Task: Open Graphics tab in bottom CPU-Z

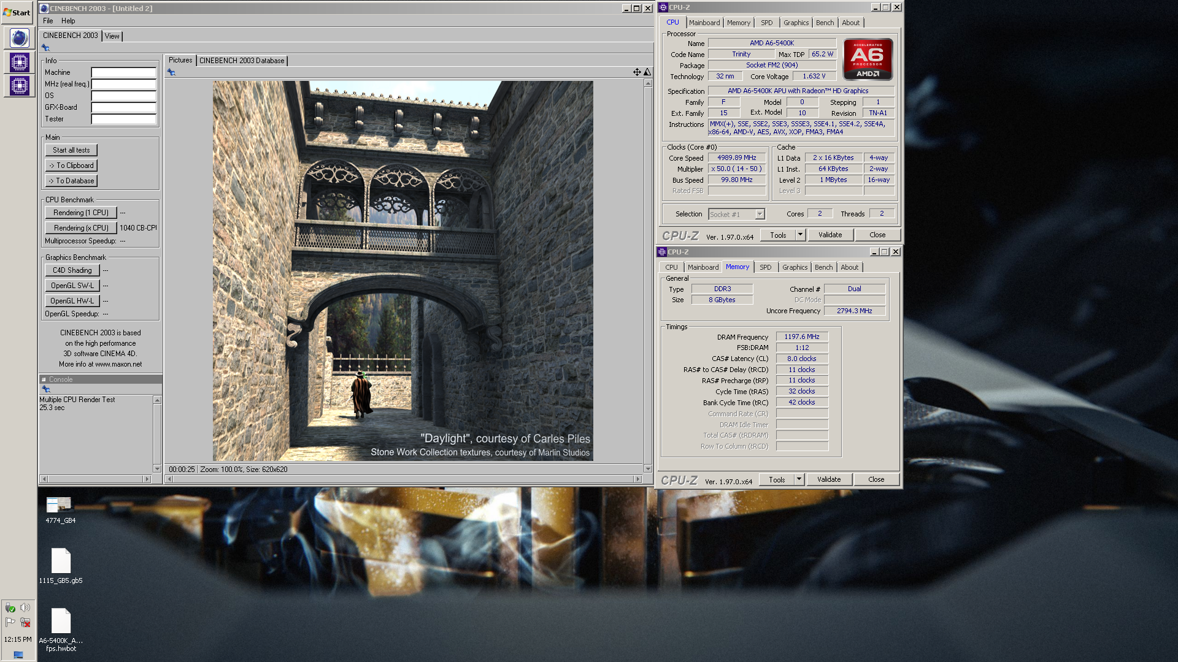Action: point(795,267)
